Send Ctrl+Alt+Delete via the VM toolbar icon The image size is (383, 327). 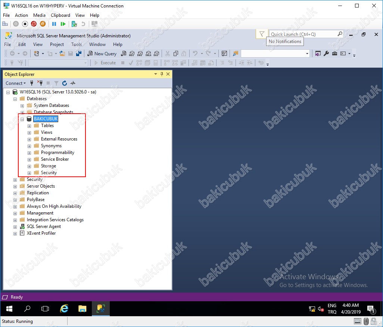coord(5,24)
